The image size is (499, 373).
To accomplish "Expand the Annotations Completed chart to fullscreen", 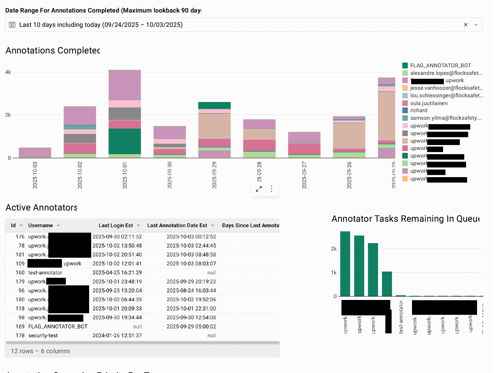I will [x=259, y=189].
